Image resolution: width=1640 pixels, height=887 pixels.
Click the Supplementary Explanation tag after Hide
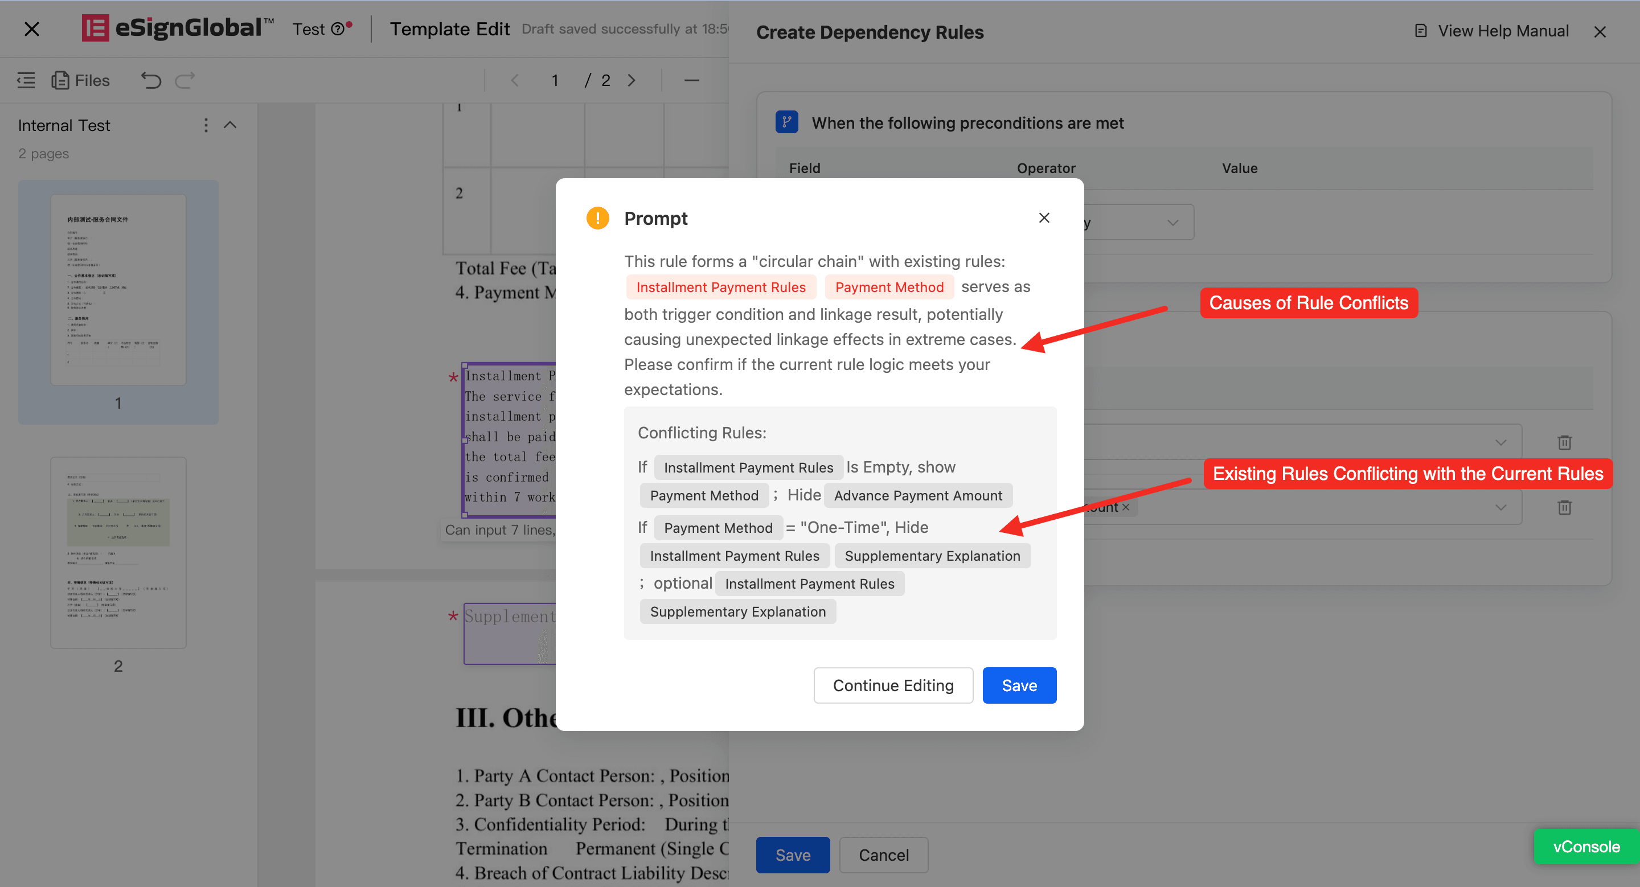pos(932,556)
